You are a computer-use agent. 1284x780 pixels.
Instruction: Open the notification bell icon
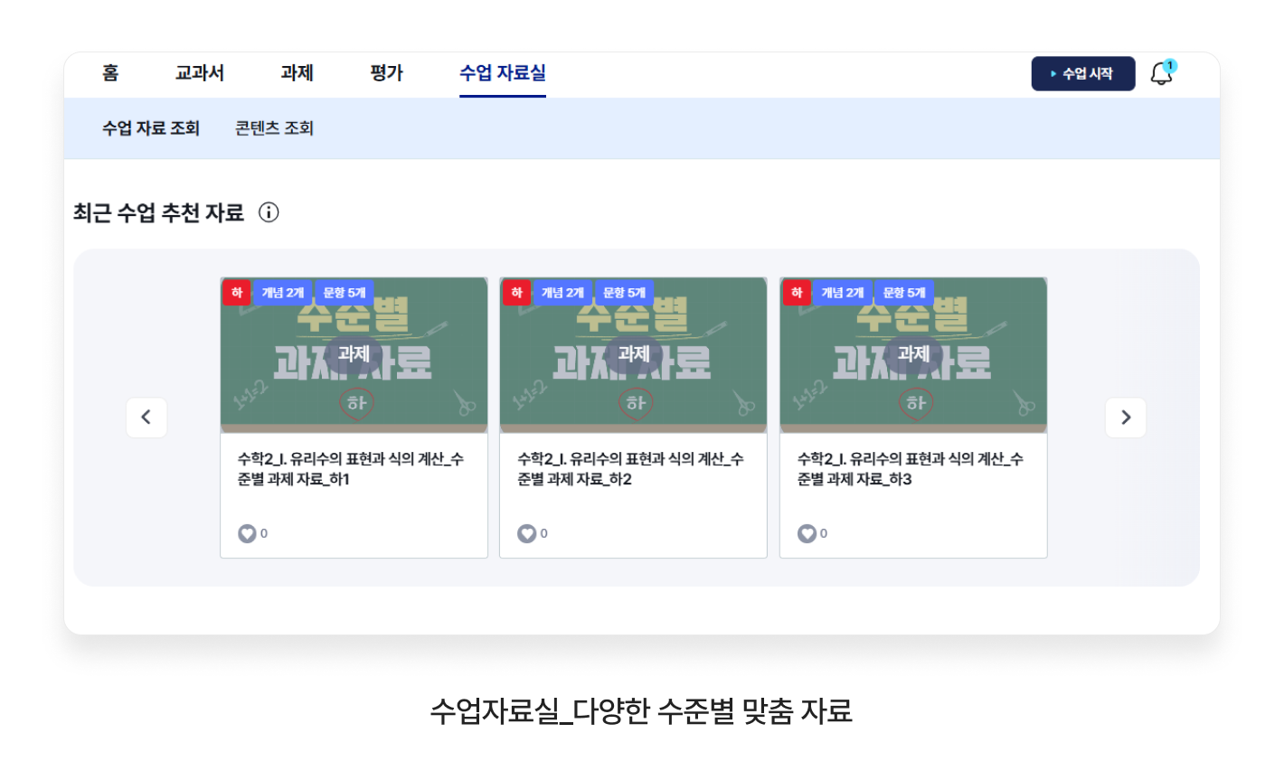[1162, 73]
